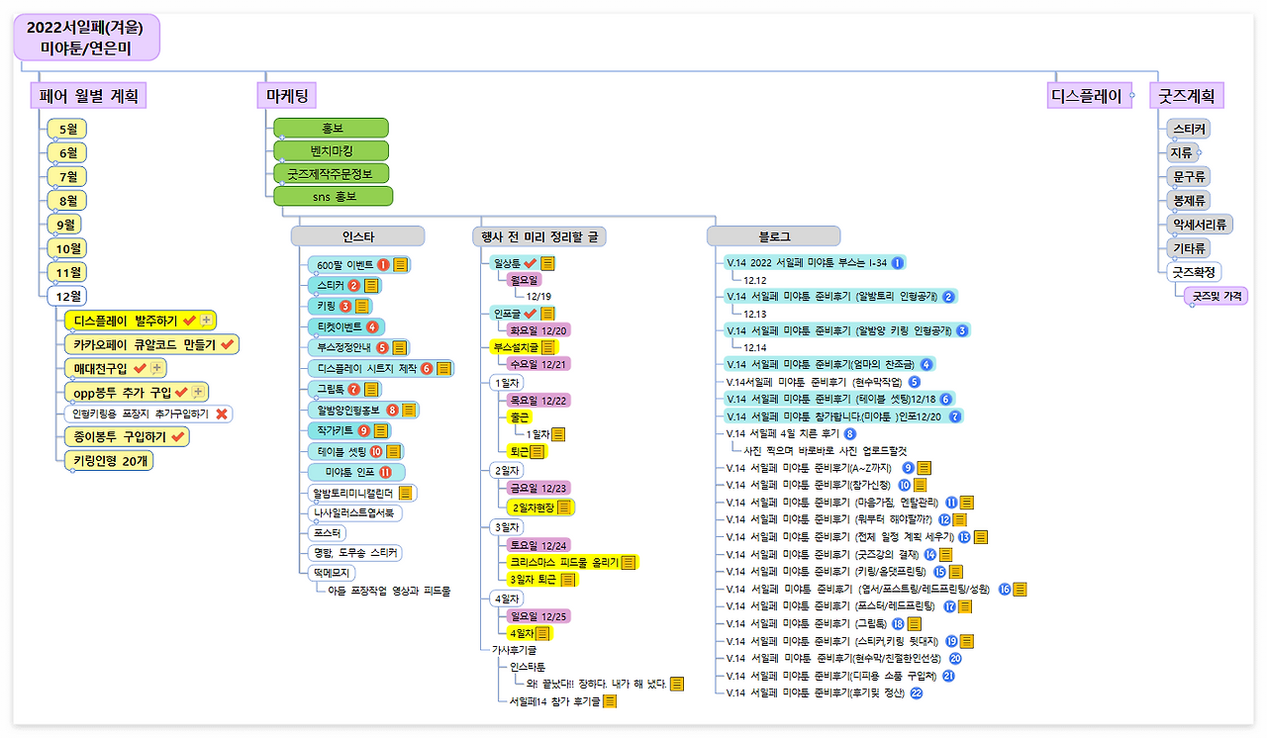Viewport: 1267px width, 738px height.
Task: Toggle the checkmark on 종이봉투 구입하기
Action: click(178, 436)
